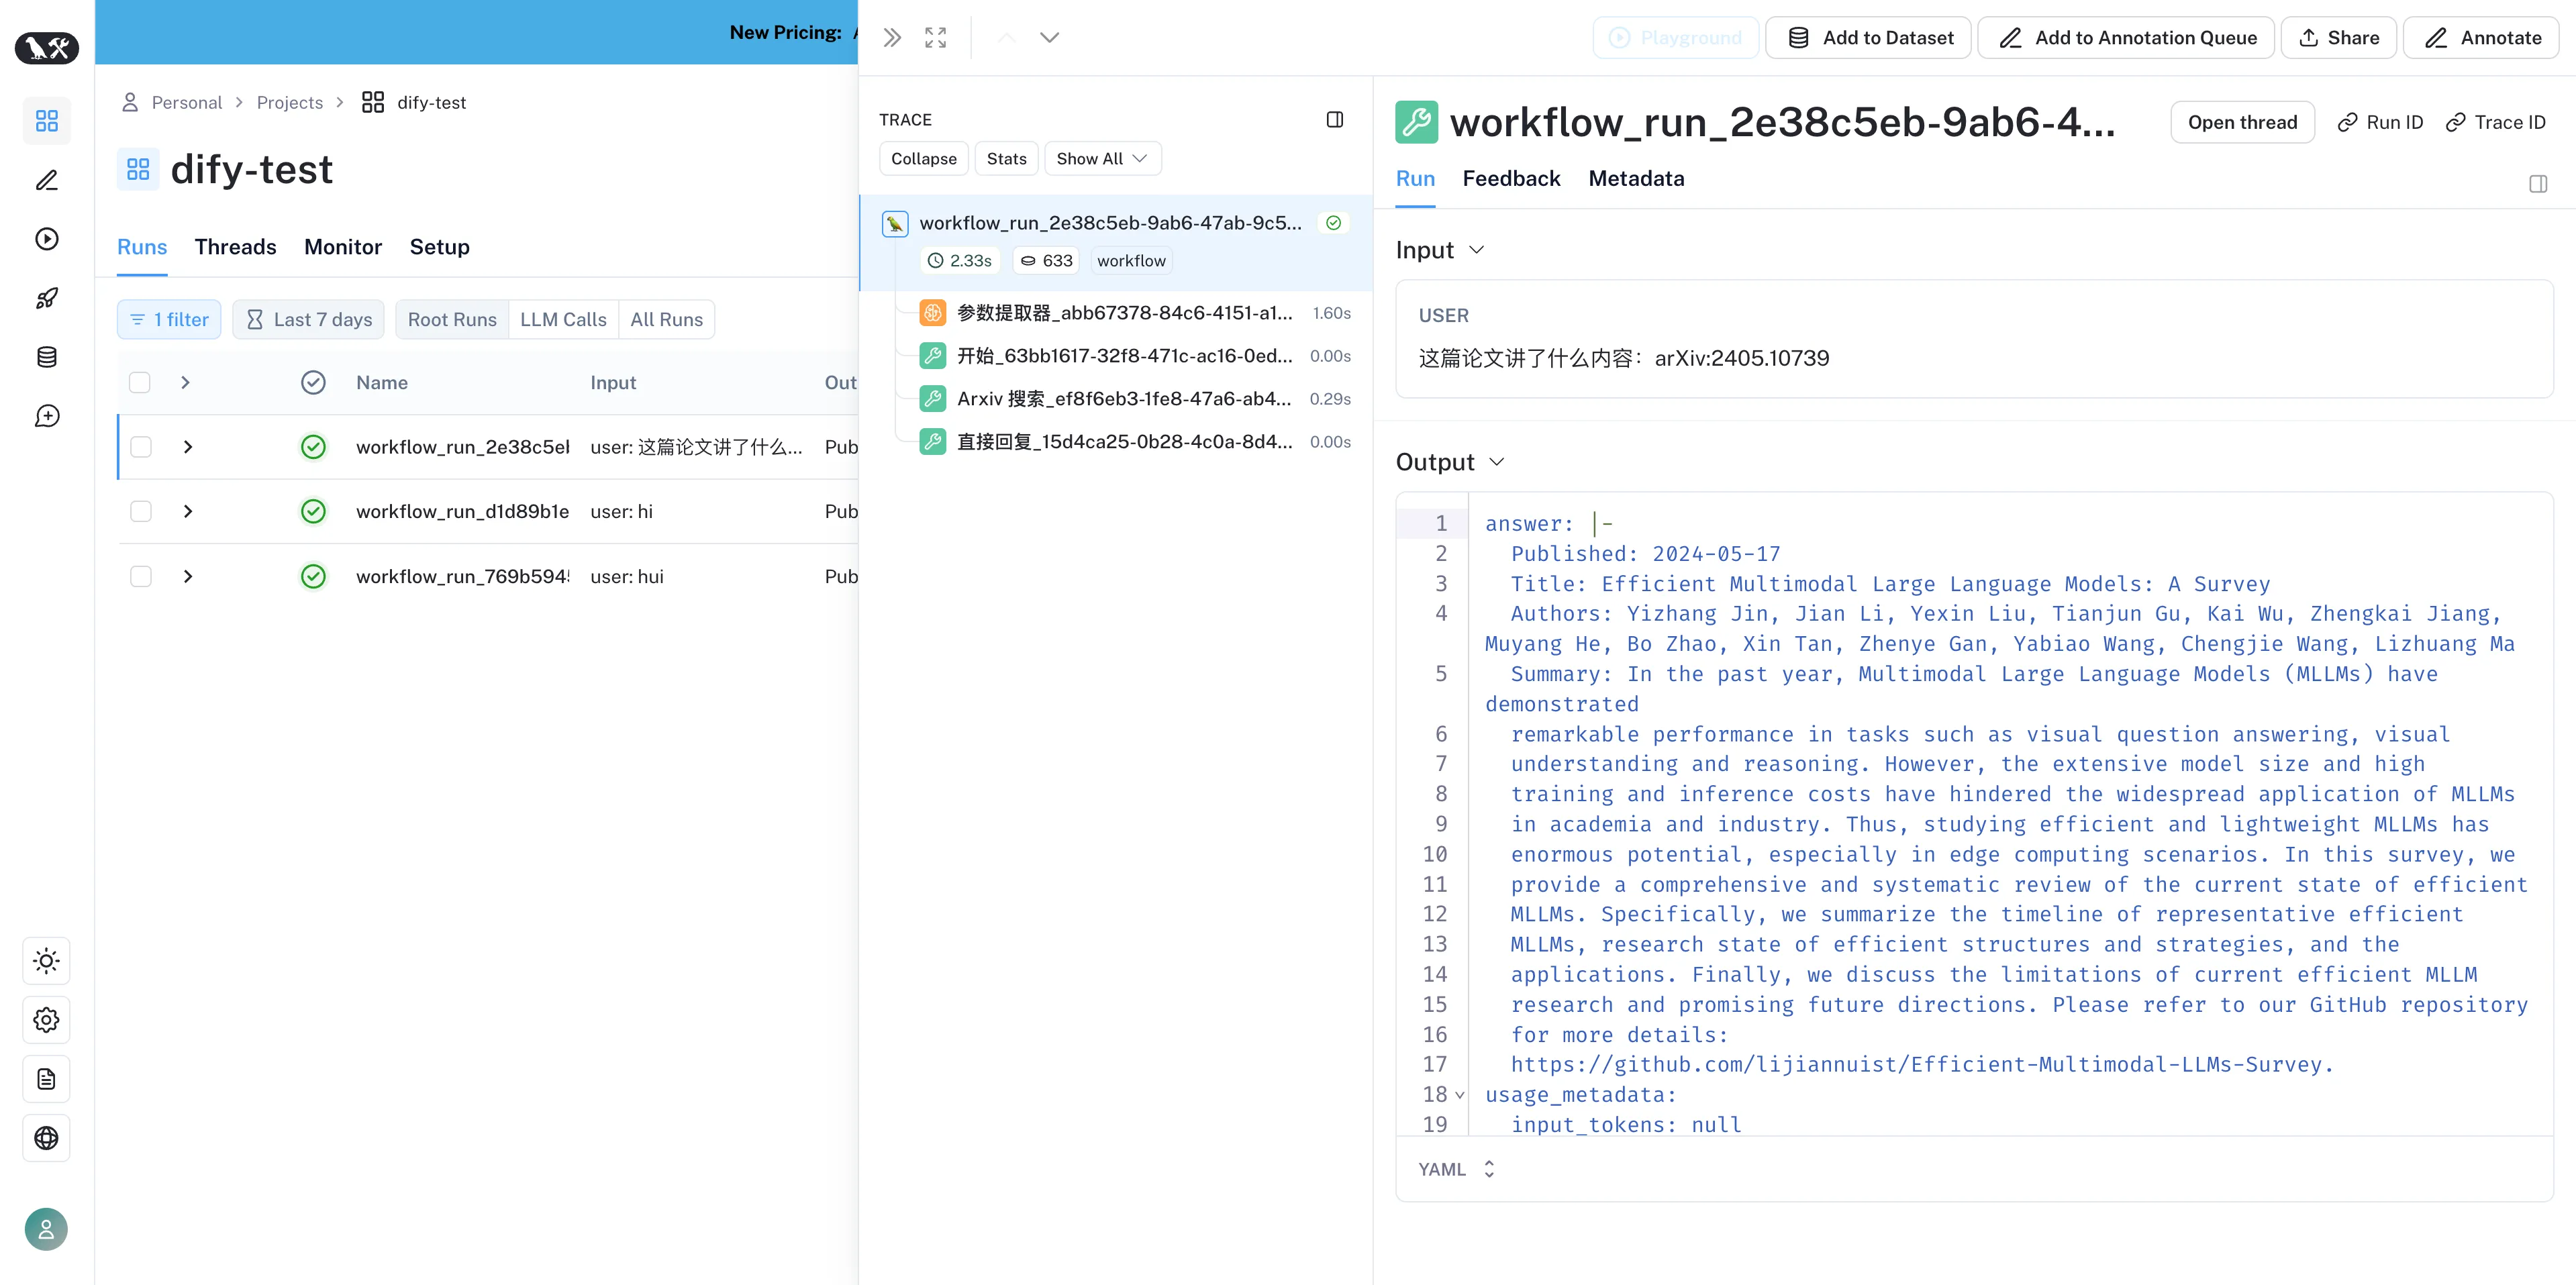Click the globe icon in sidebar

point(46,1138)
